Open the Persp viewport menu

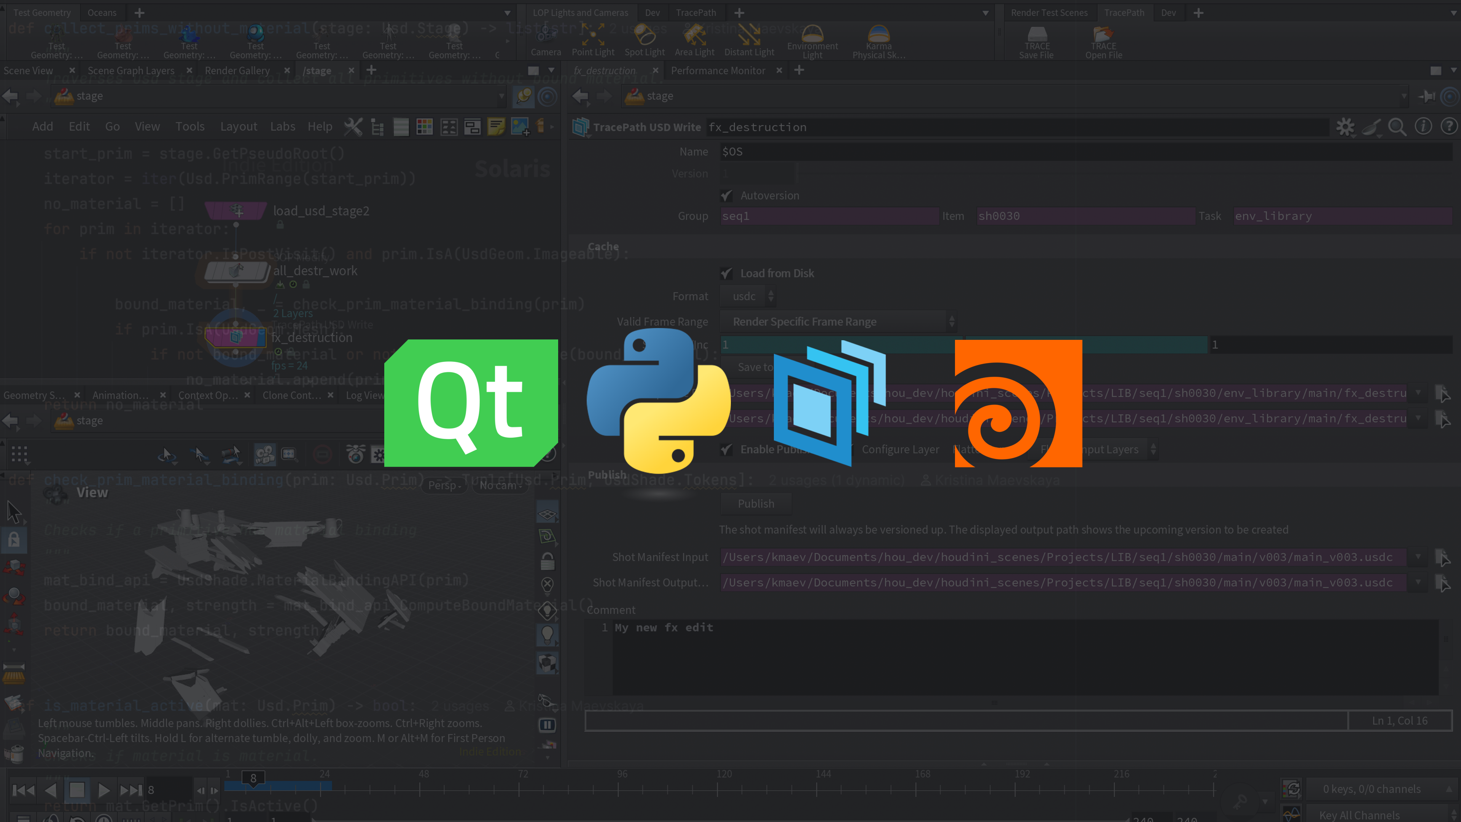click(444, 486)
